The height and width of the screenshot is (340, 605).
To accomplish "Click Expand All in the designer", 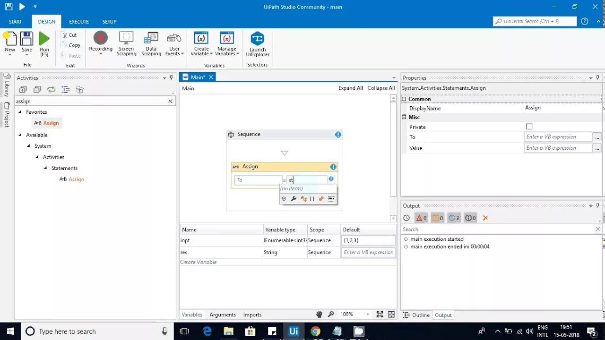I will 351,88.
